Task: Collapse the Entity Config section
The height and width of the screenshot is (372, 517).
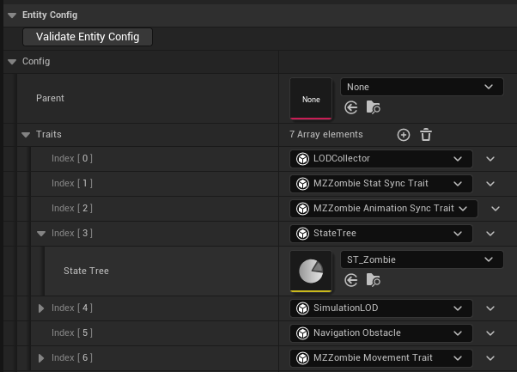Action: coord(10,15)
